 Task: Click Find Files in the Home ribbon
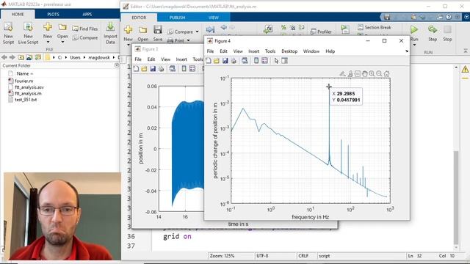coord(85,29)
